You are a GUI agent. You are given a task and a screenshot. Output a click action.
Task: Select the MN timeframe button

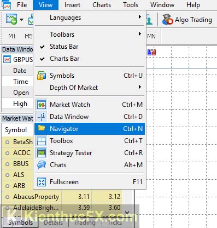coord(151,36)
